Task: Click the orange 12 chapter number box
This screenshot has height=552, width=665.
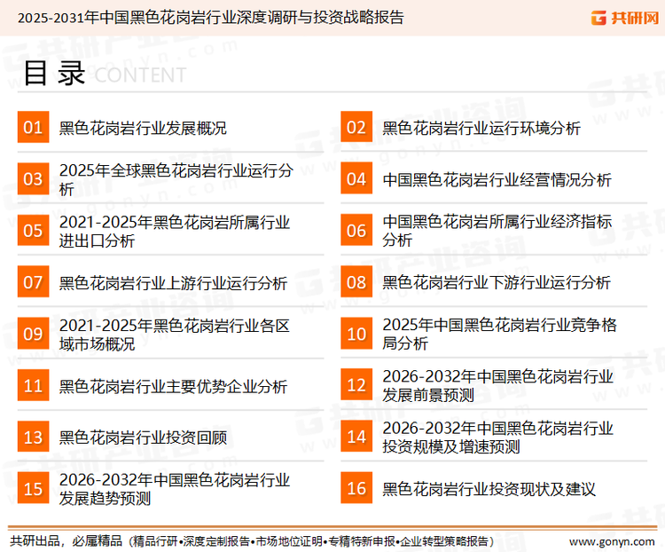Action: (x=356, y=385)
